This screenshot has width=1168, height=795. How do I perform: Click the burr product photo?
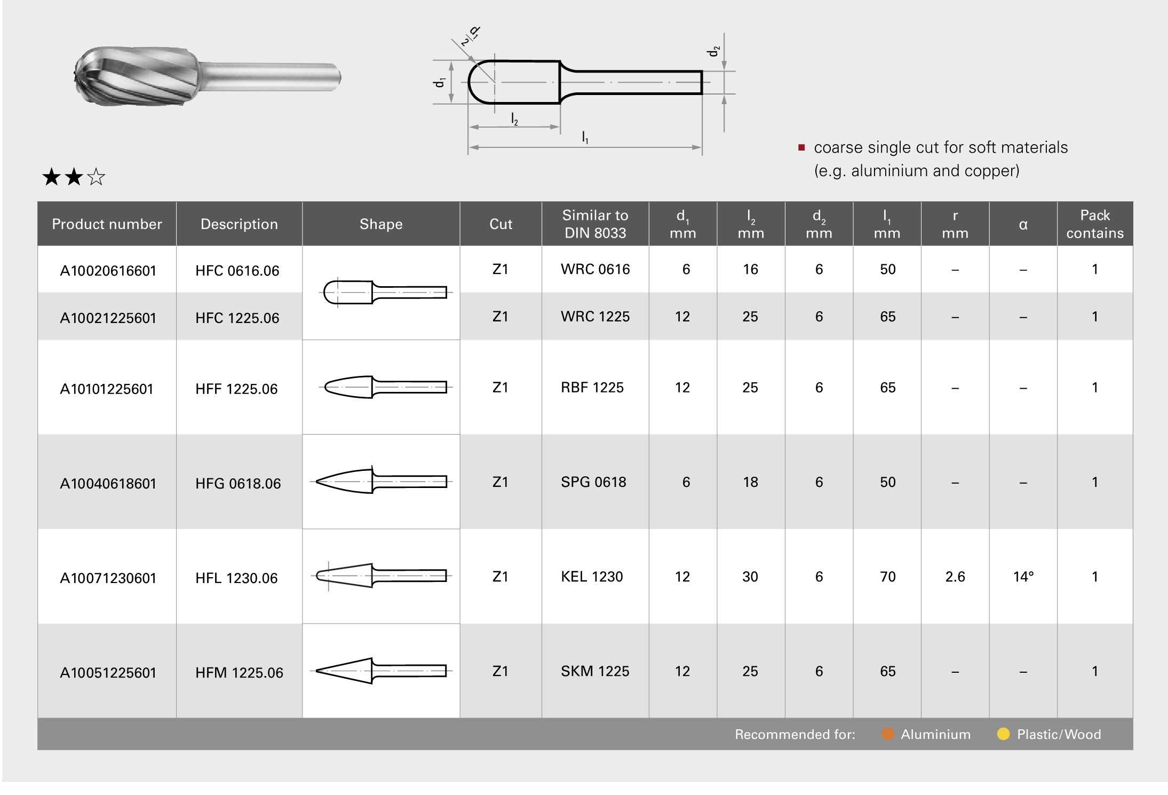207,77
